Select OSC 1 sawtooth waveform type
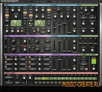Viewport: 102px width, 92px height. tap(25, 13)
